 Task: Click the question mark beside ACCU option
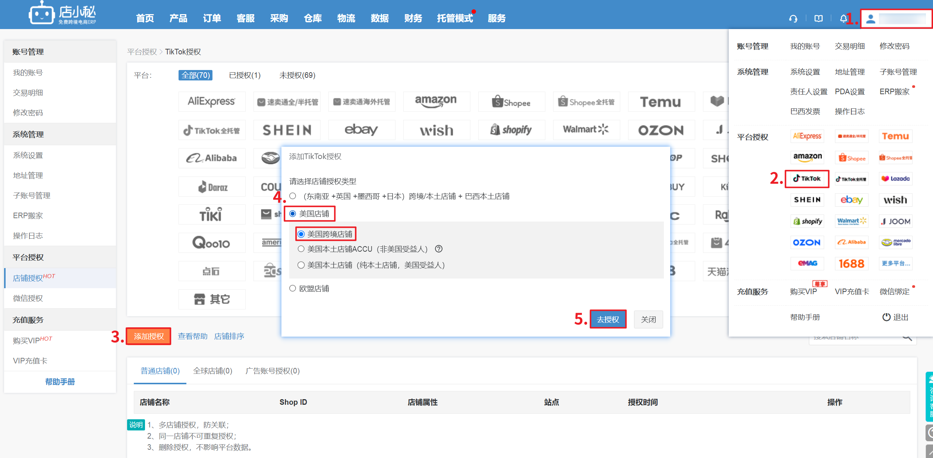point(439,249)
